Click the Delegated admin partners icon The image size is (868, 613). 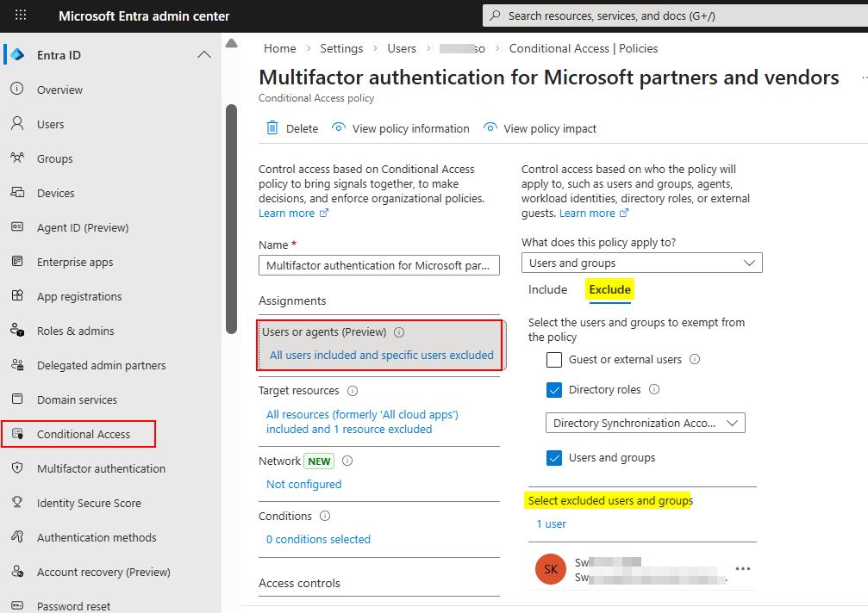click(17, 364)
